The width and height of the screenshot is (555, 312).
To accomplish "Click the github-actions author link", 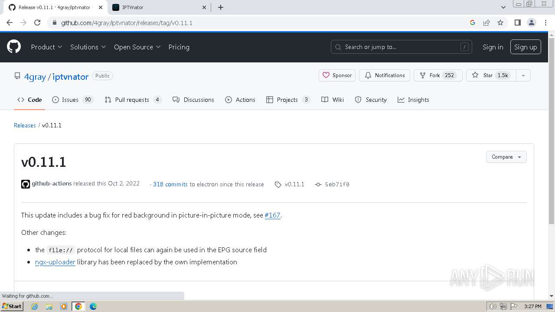I will pos(52,183).
